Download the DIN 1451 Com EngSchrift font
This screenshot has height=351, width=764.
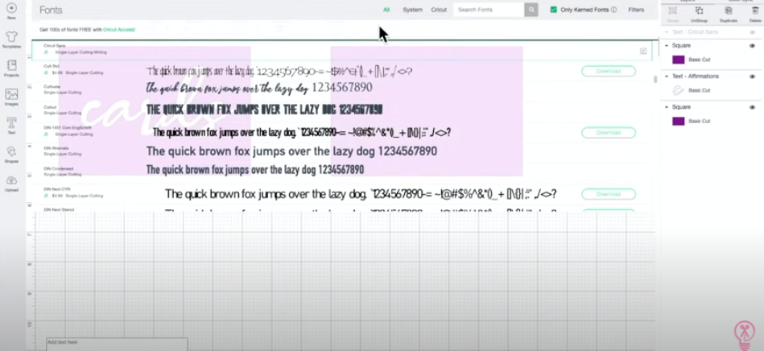click(609, 133)
